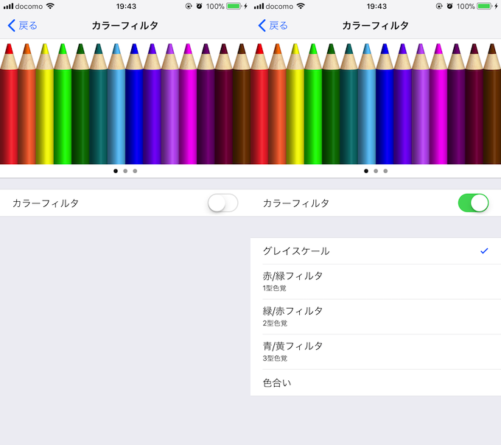The width and height of the screenshot is (501, 445).
Task: Disable the green カラーフィルタ toggle
Action: [x=473, y=203]
